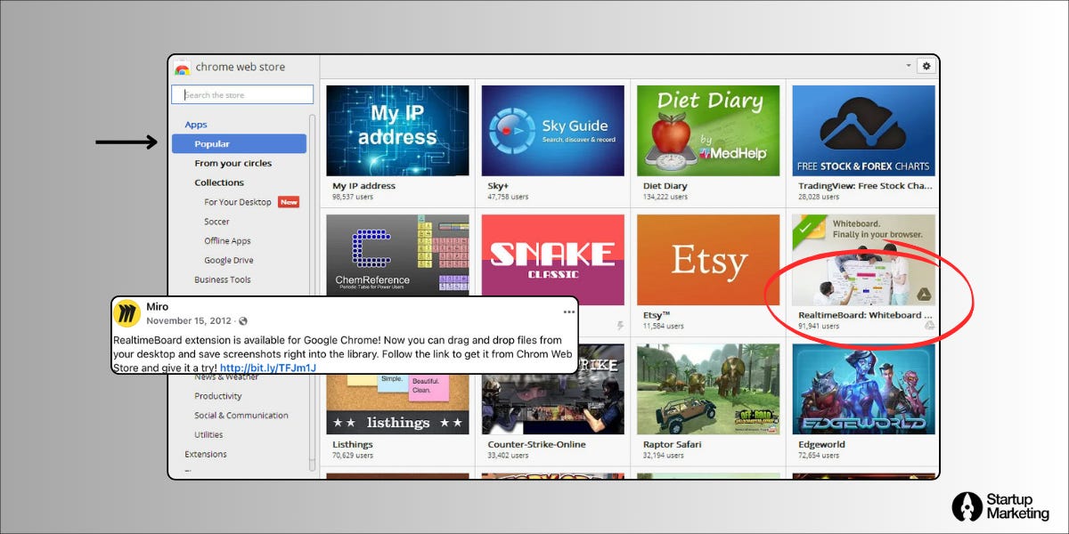The image size is (1069, 534).
Task: Click the Miro avatar in the Facebook post
Action: click(x=128, y=313)
